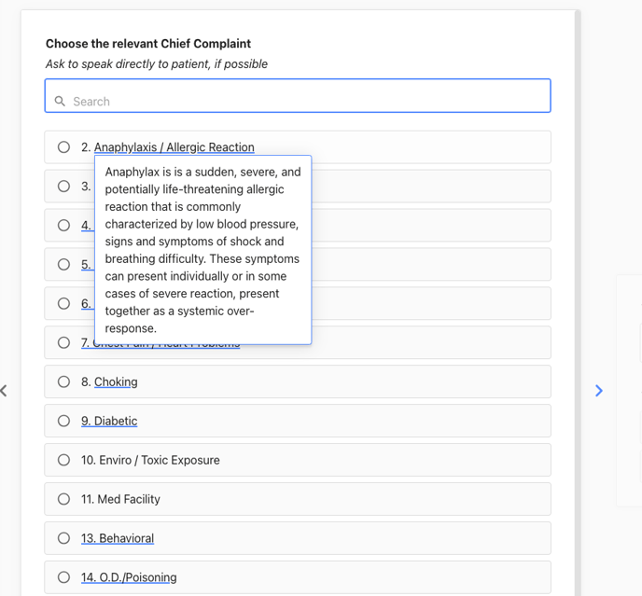
Task: Select the Choking radio button
Action: click(x=63, y=381)
